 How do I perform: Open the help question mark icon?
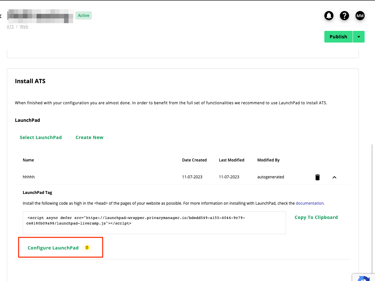tap(344, 16)
